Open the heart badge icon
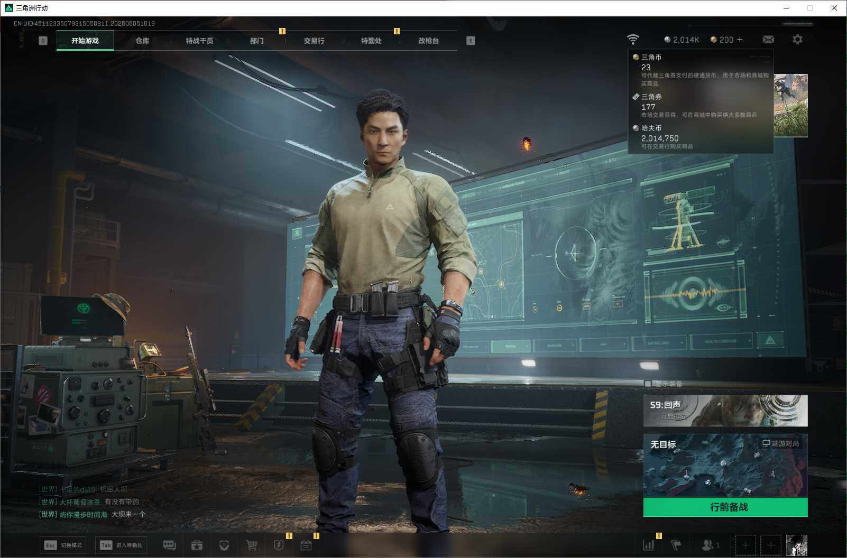 click(224, 545)
